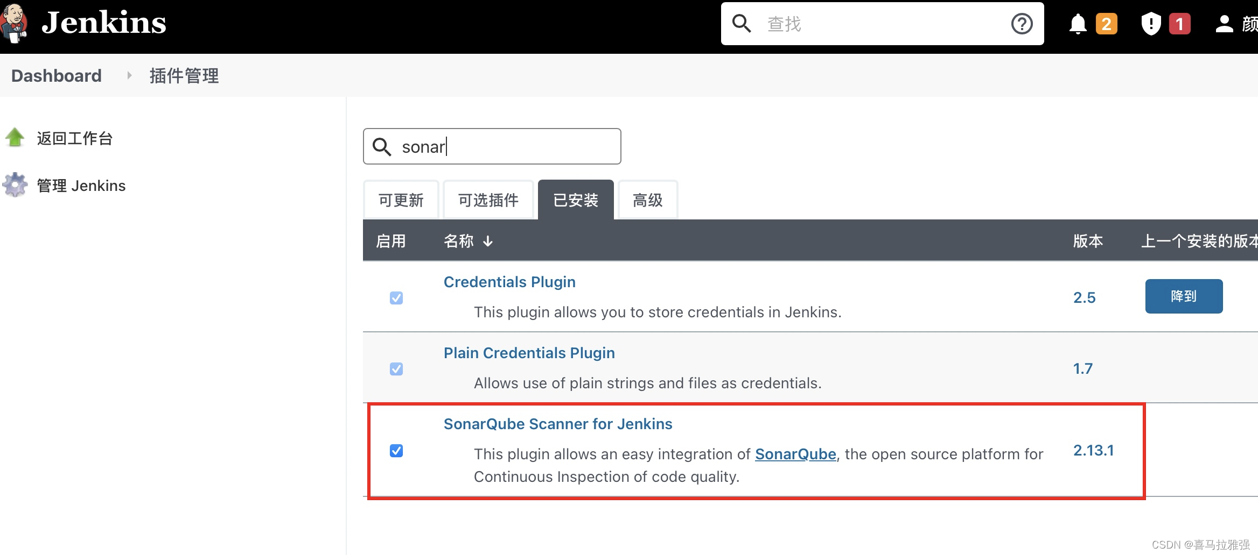Click version 2.13.1 of SonarQube Scanner
This screenshot has width=1258, height=555.
coord(1093,450)
